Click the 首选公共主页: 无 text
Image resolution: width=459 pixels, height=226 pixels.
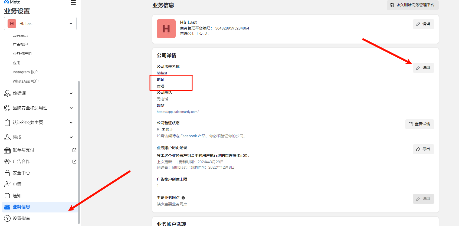click(194, 34)
